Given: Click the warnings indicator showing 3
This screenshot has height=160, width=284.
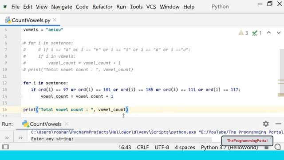Looking at the screenshot, I should 243,33.
